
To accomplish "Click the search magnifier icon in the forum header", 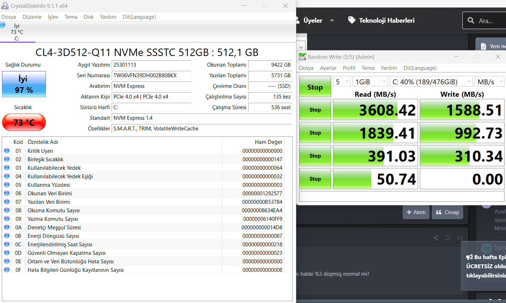I will (471, 21).
